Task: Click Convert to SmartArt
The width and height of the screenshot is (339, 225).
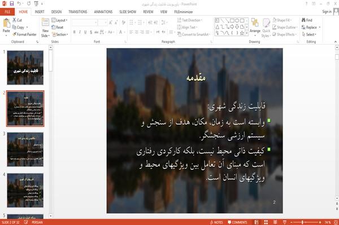Action: 194,34
